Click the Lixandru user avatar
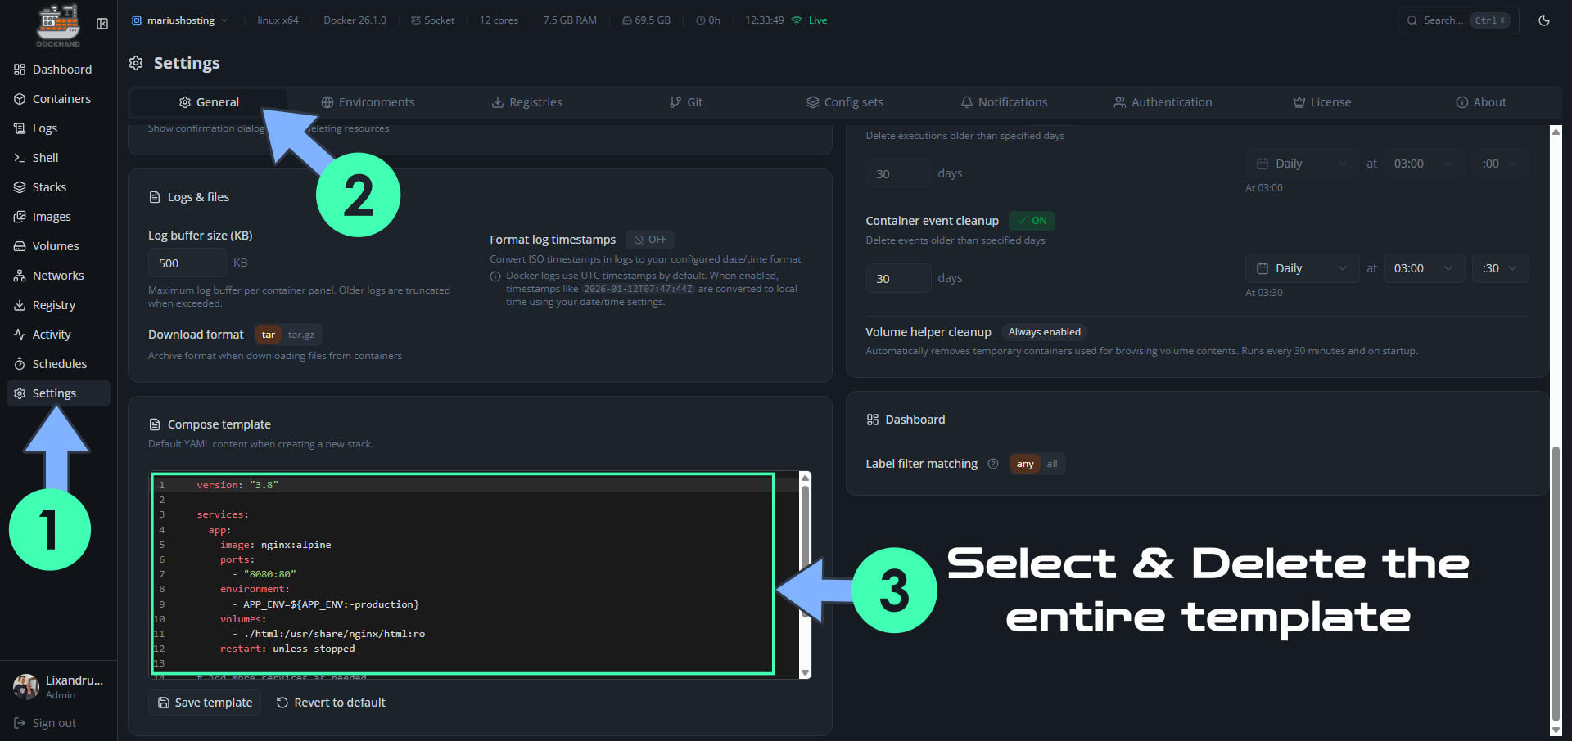 26,687
